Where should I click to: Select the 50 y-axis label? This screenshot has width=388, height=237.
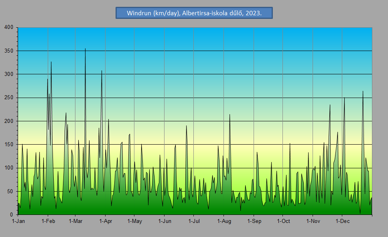click(x=10, y=192)
